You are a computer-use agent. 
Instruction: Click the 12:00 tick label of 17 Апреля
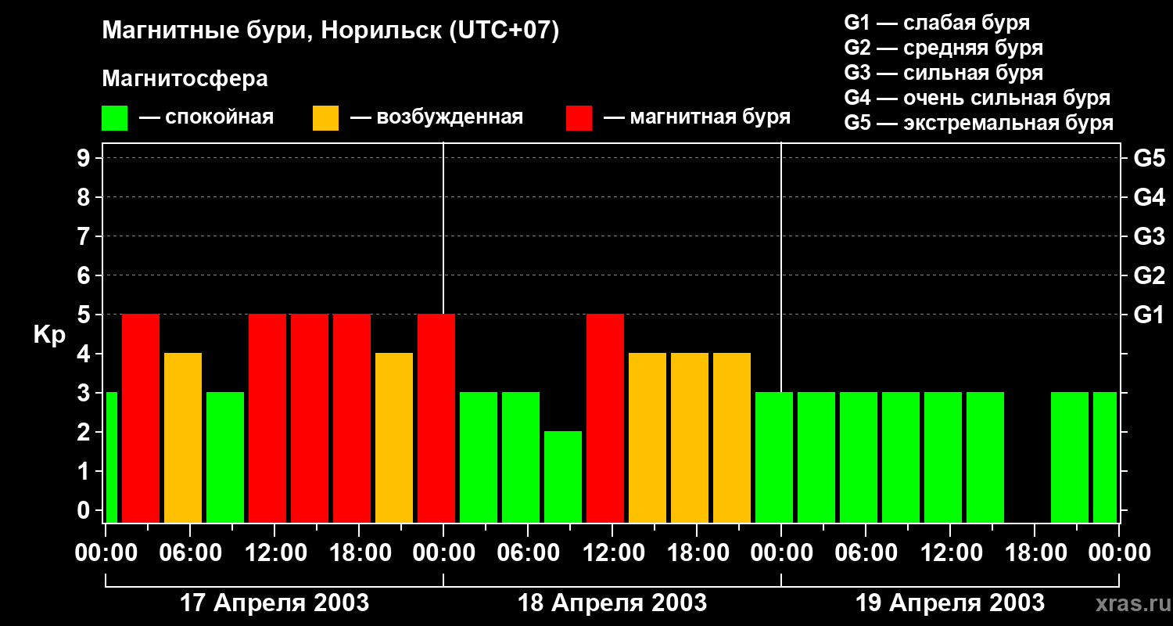[274, 552]
